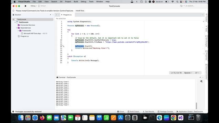
Task: Open the Toolbox side panel
Action: coord(206,18)
